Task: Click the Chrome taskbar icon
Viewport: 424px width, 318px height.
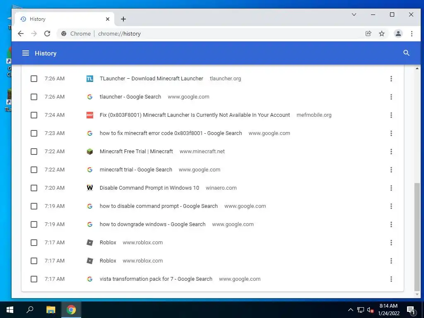Action: (x=71, y=310)
